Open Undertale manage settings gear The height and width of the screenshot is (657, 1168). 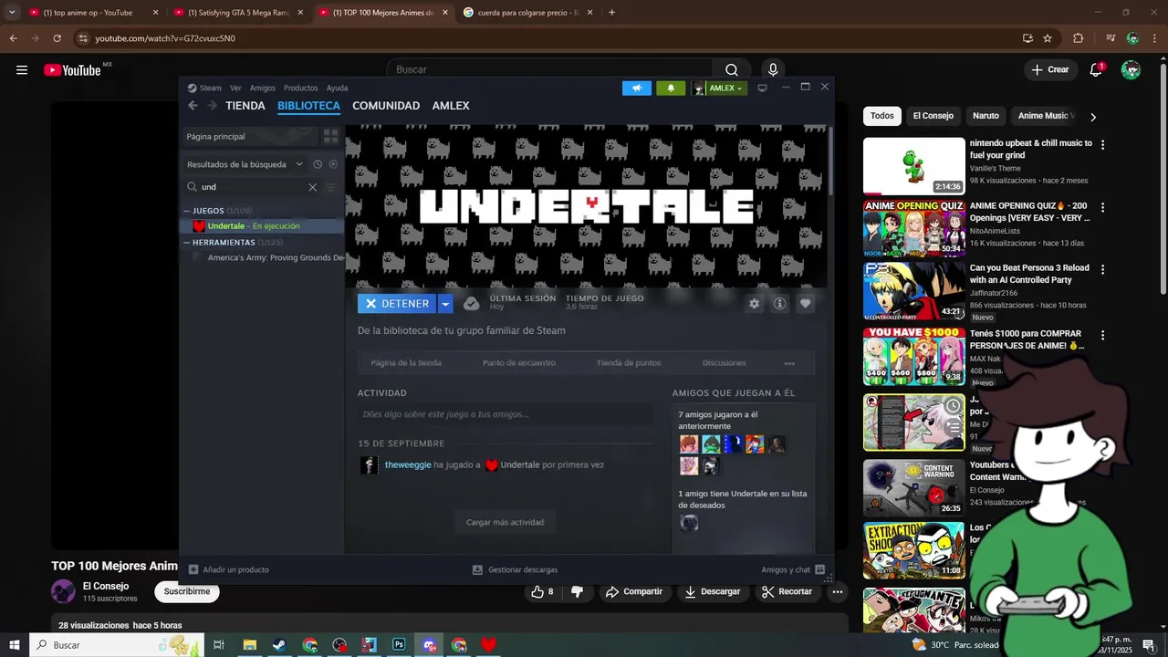click(754, 304)
